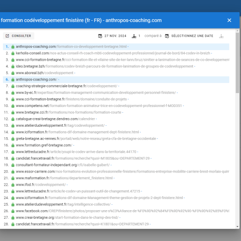
Task: Click the calendar icon beside SÉLECTIONNEZ UNE DATE
Action: pyautogui.click(x=167, y=36)
